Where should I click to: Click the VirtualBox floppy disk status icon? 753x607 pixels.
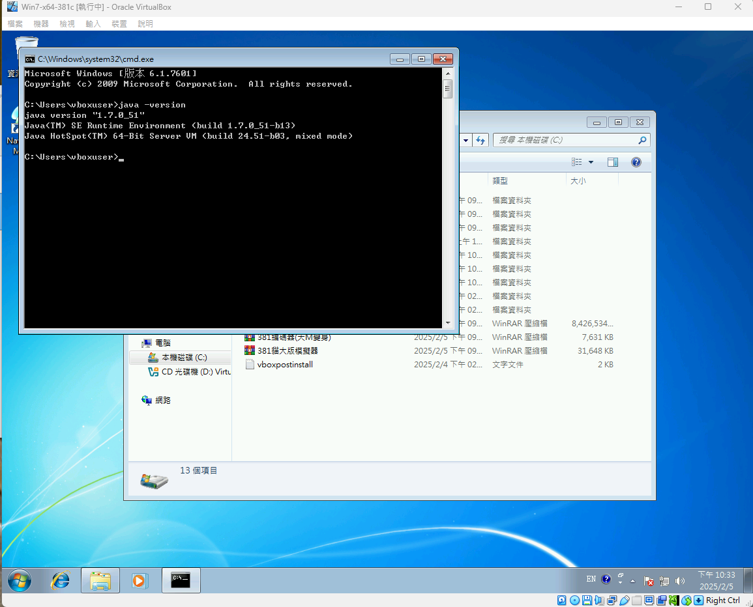coord(587,600)
